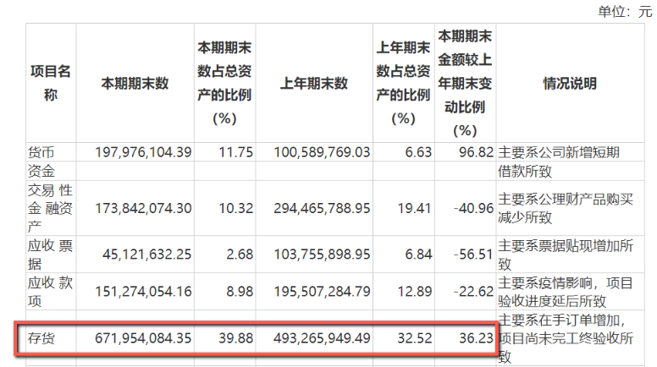The image size is (657, 367).
Task: Select the explanation text 主要系在手订单增加
Action: coord(562,320)
